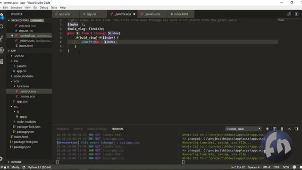Image resolution: width=302 pixels, height=170 pixels.
Task: Click the warnings count in status bar
Action: pos(6,167)
